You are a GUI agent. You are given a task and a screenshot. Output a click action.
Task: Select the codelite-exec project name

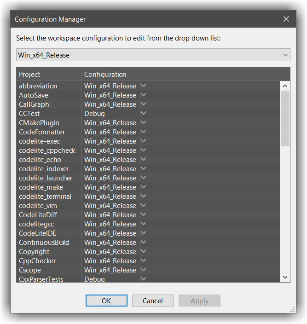click(x=40, y=141)
